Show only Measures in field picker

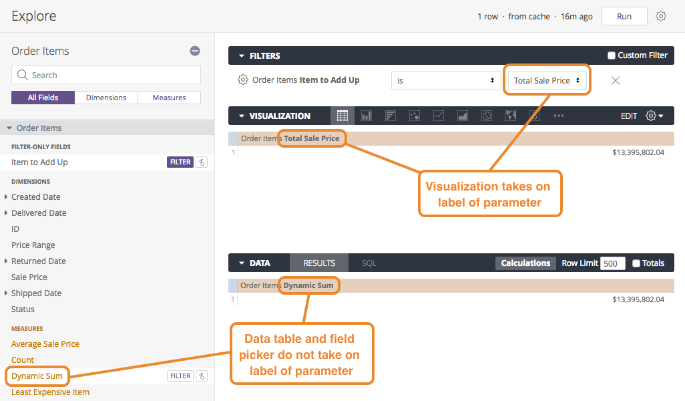click(x=169, y=98)
